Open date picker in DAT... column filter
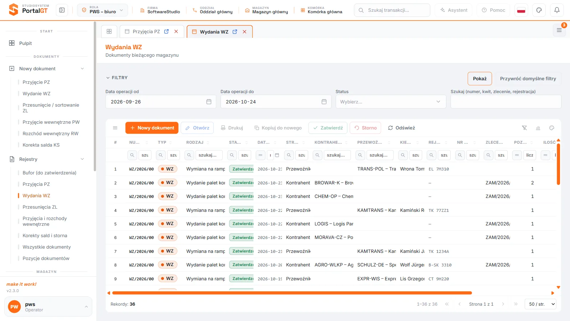 pyautogui.click(x=277, y=155)
